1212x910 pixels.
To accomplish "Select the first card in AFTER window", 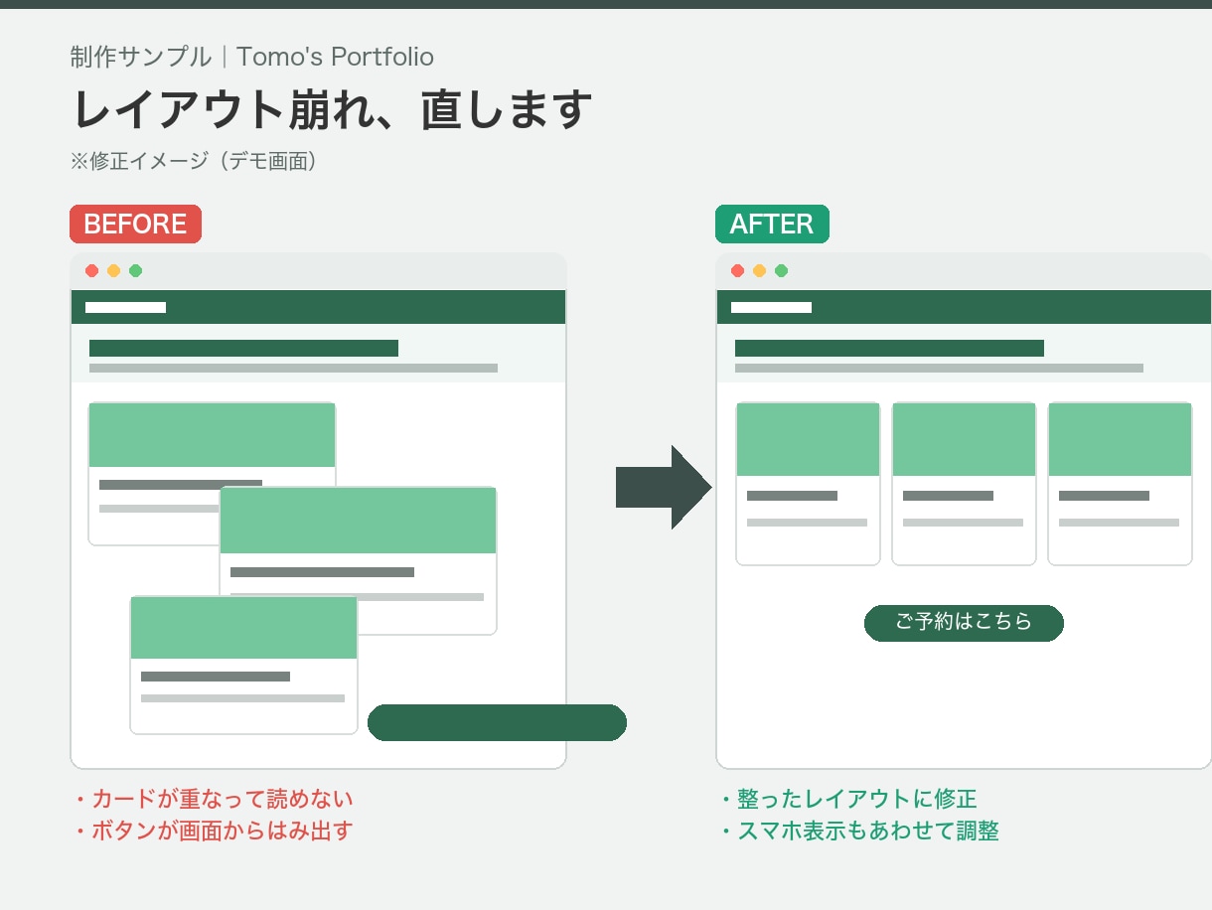I will 808,484.
